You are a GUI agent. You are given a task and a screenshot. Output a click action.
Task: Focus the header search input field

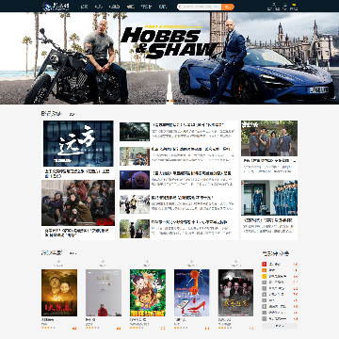pyautogui.click(x=200, y=7)
